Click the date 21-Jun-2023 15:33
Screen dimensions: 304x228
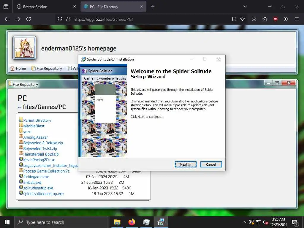(97, 182)
